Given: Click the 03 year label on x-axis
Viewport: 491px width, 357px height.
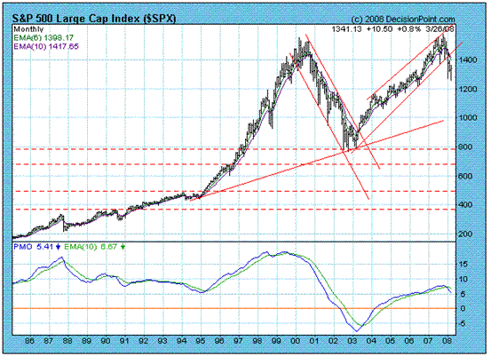Looking at the screenshot, I should (352, 341).
